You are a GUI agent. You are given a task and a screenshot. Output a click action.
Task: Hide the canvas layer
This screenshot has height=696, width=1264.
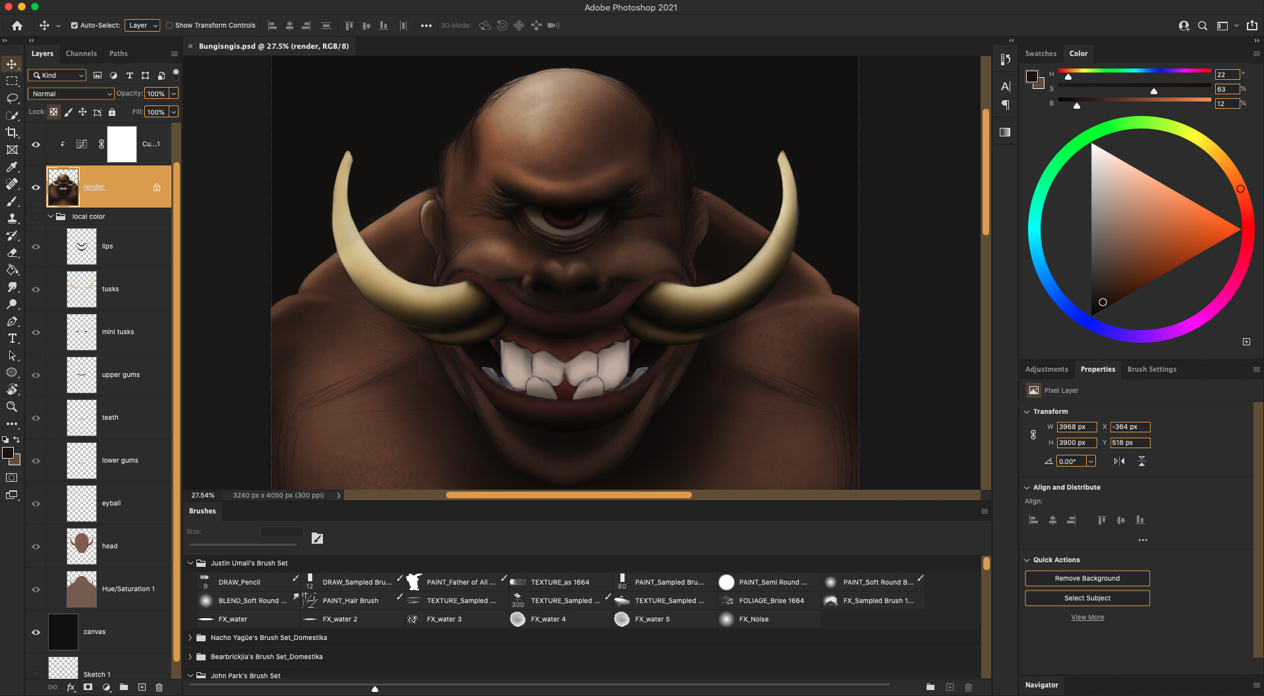click(x=36, y=632)
